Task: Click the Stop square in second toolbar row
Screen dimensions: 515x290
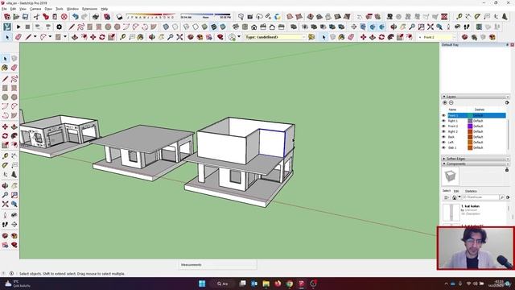Action: pos(27,27)
